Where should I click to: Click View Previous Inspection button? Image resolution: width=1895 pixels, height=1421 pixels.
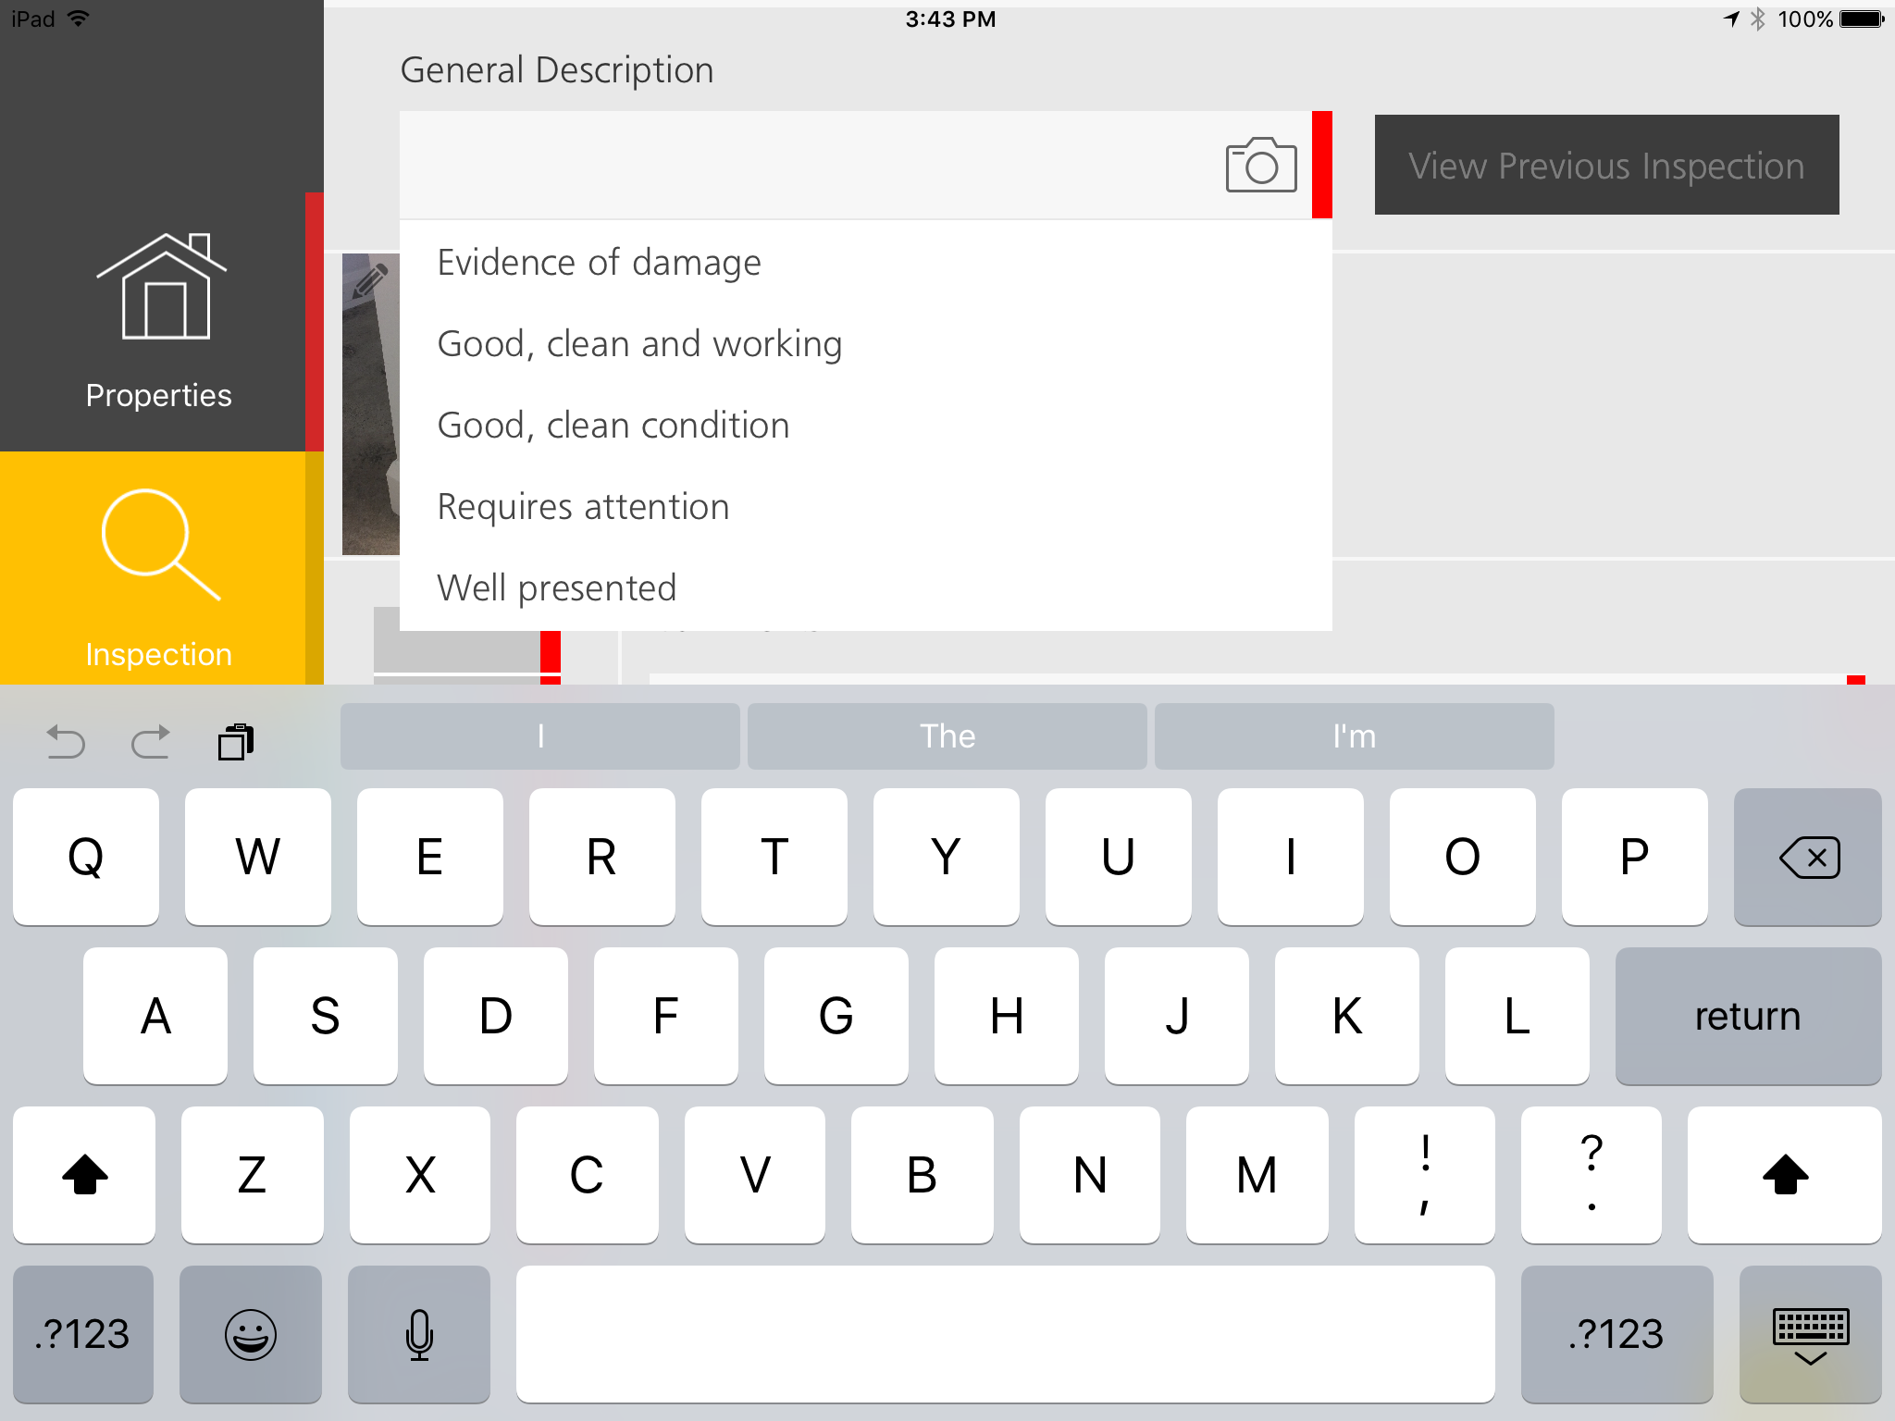[x=1606, y=165]
